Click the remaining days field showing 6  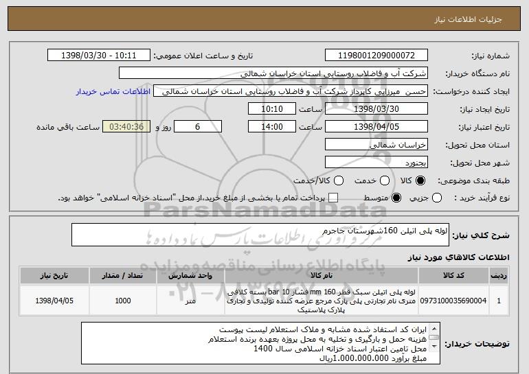198,127
